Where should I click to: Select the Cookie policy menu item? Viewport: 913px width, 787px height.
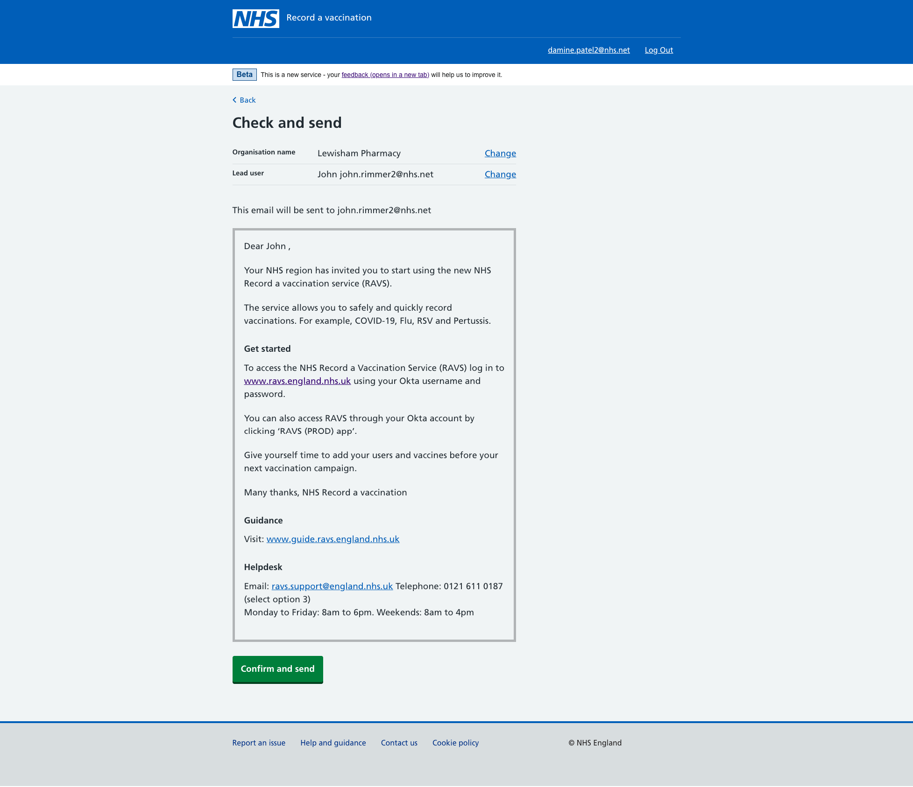455,742
